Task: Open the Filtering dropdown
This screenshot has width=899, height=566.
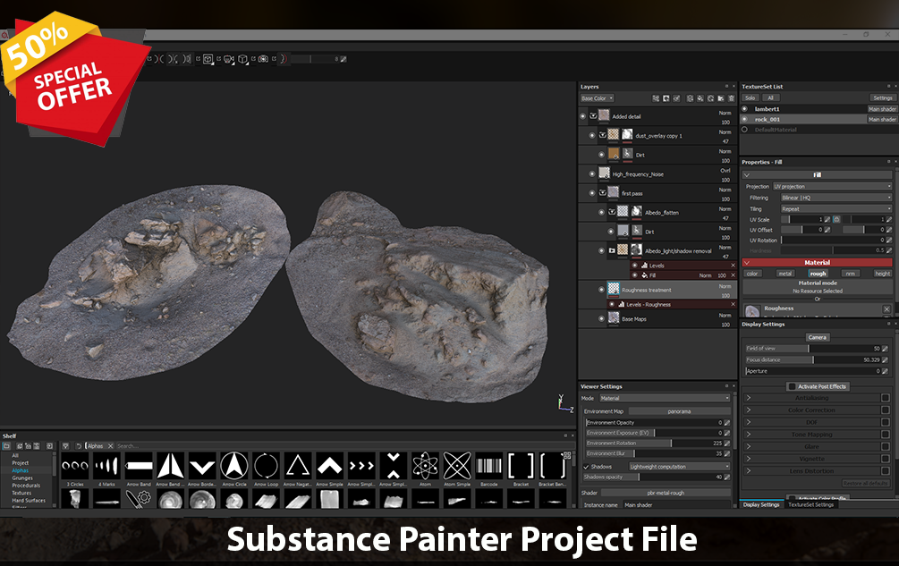Action: point(835,198)
